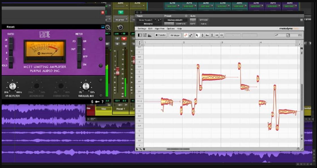Open Melodyne's Help menu
The height and width of the screenshot is (168, 317).
pos(179,29)
